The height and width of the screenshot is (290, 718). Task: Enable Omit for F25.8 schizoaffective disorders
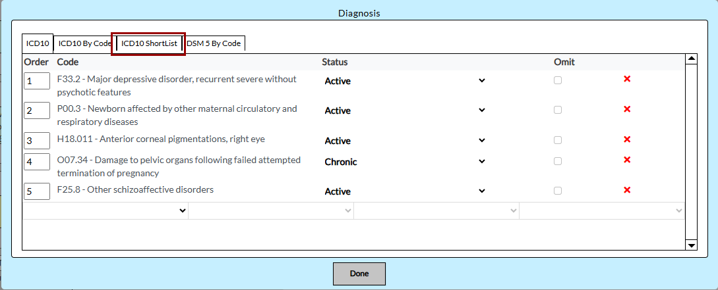point(558,191)
